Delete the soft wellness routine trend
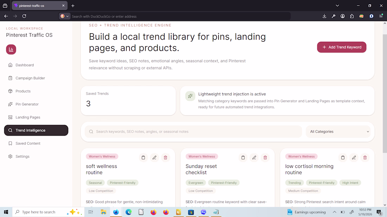 point(166,157)
